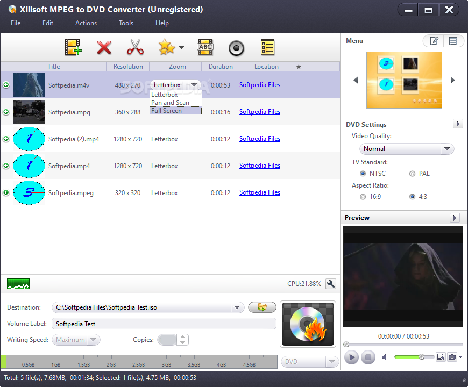
Task: Select the PAL TV standard
Action: (412, 174)
